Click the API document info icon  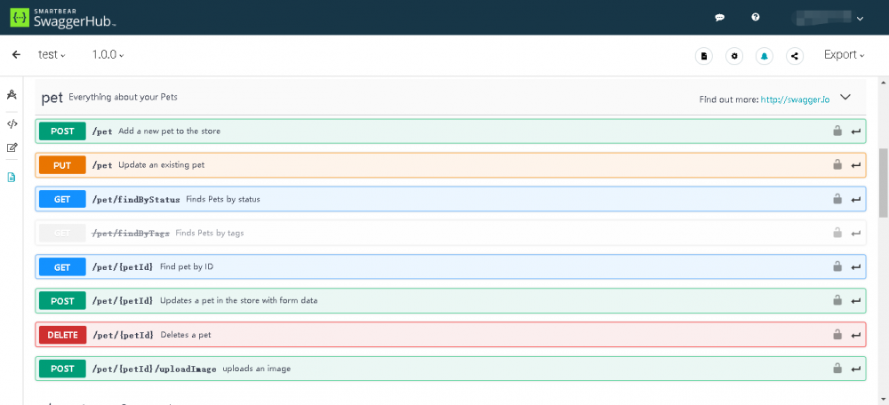(704, 56)
